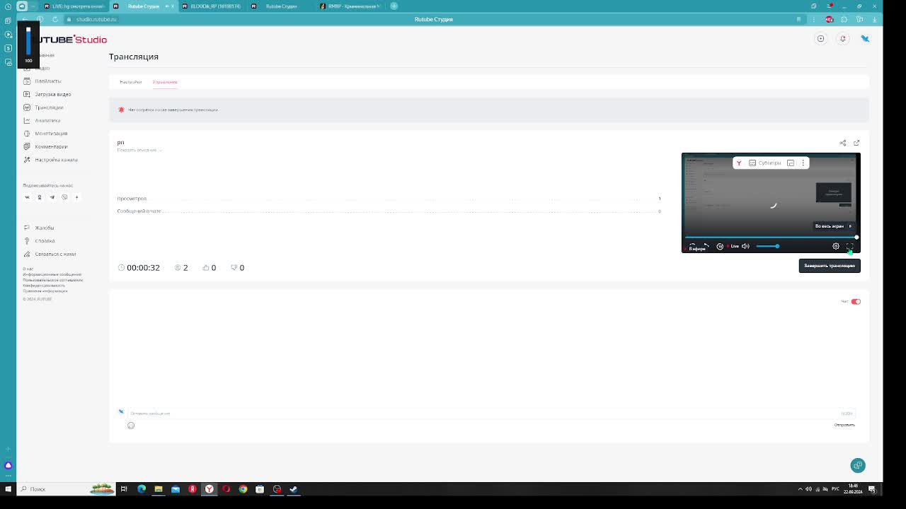This screenshot has width=906, height=509.
Task: Open Аналитика section in sidebar
Action: tap(47, 120)
